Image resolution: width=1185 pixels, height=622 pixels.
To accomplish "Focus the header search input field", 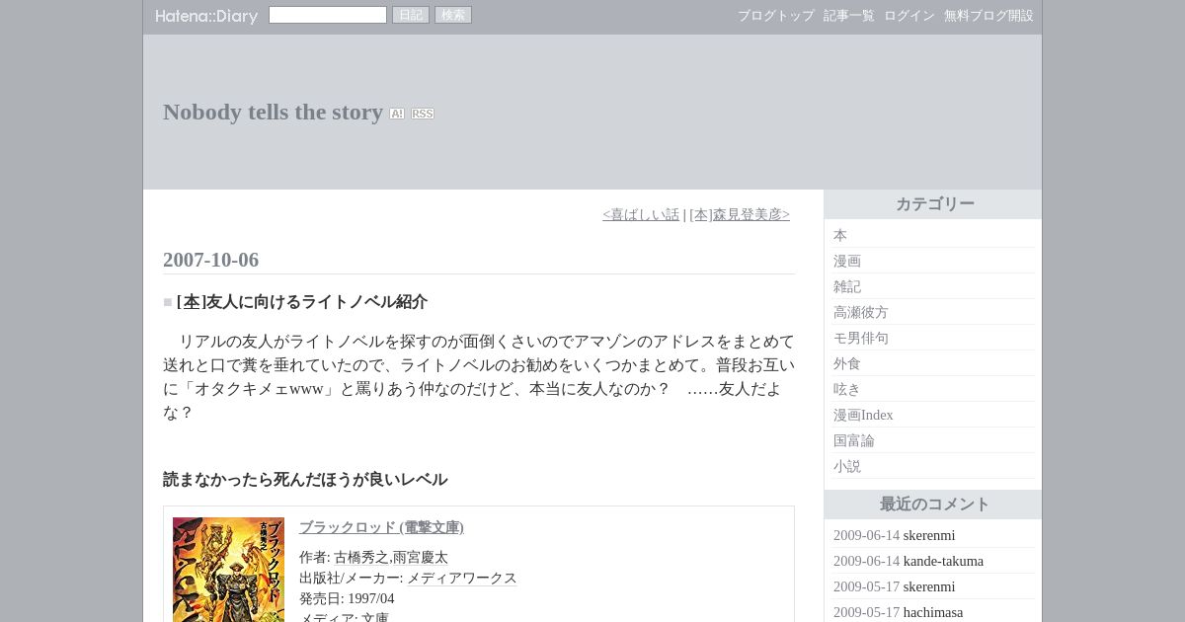I will pos(328,15).
